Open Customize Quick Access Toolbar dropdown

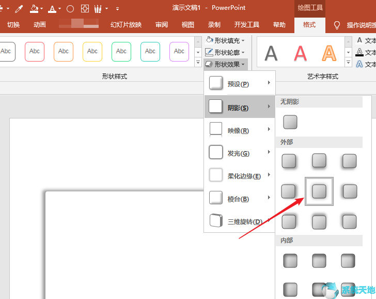(x=117, y=9)
